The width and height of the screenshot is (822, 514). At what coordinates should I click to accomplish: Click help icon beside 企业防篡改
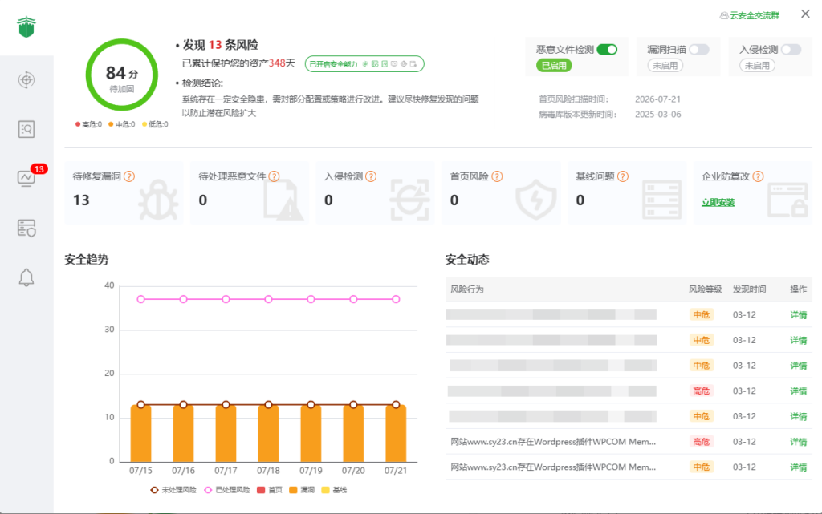coord(758,176)
